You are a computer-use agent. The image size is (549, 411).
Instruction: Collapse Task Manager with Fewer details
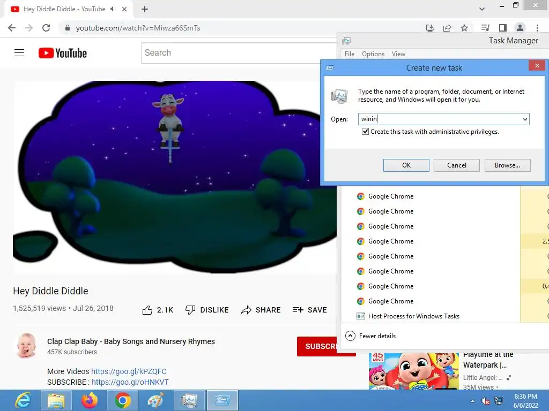point(370,336)
